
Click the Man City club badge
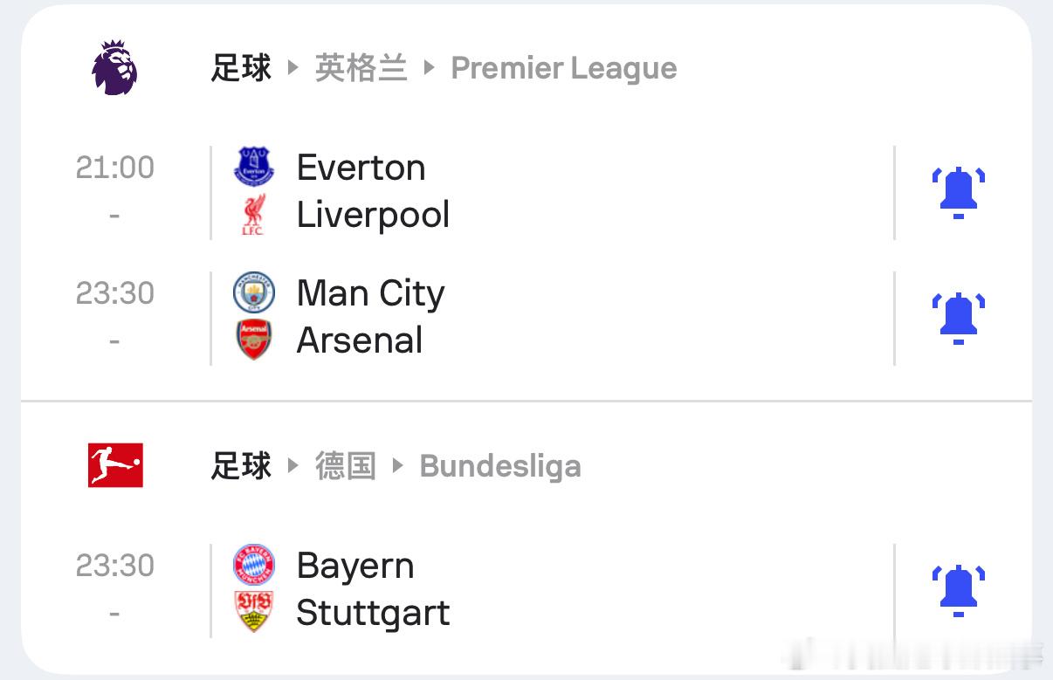tap(254, 293)
